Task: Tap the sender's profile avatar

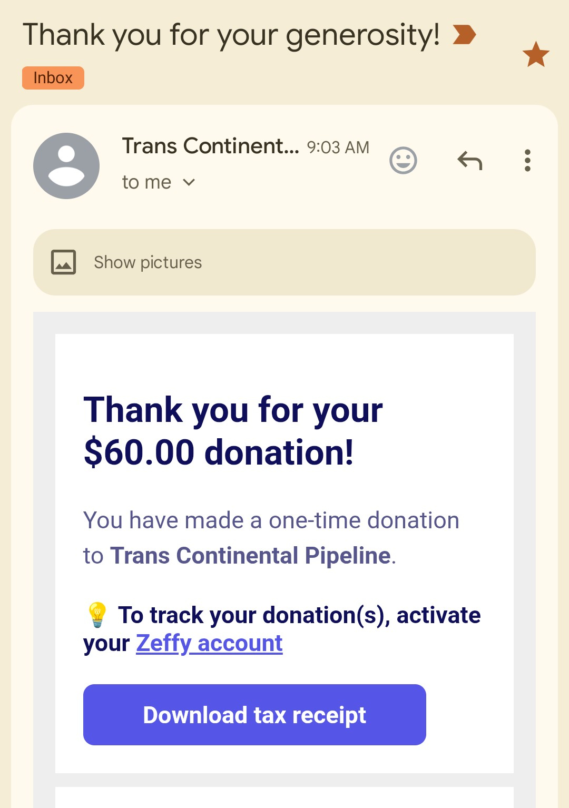Action: (66, 166)
